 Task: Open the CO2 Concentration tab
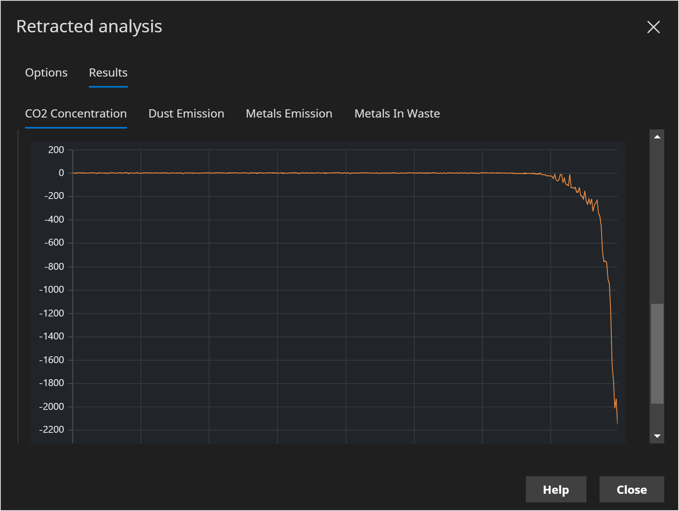click(76, 113)
